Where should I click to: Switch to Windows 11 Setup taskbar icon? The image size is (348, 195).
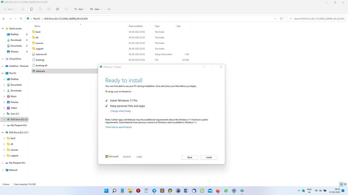pos(242,191)
